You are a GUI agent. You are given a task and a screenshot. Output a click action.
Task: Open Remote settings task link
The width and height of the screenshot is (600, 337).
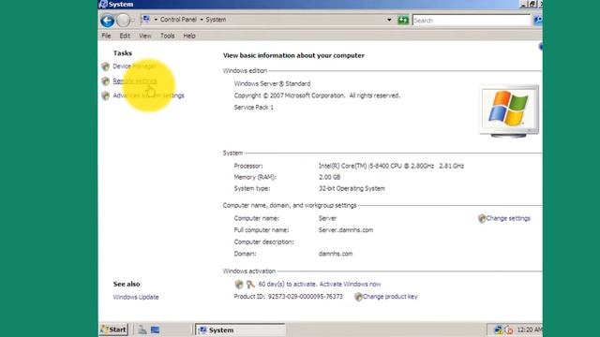[x=135, y=81]
